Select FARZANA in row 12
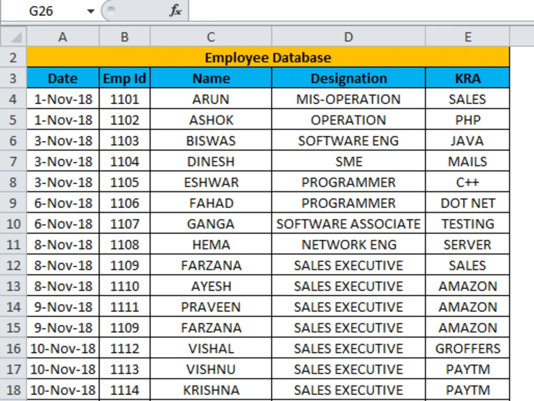This screenshot has width=534, height=401. click(211, 265)
